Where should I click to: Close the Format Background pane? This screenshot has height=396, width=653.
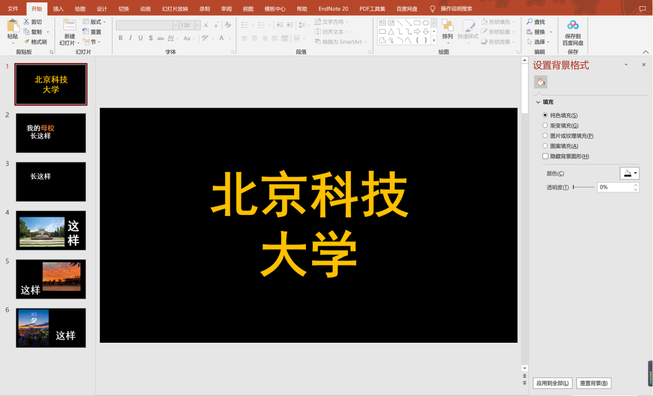pyautogui.click(x=644, y=65)
